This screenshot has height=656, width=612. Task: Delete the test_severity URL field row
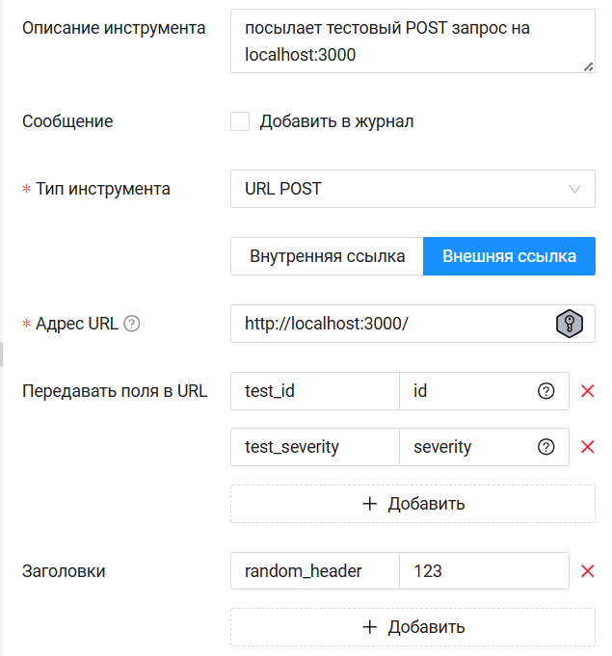(x=587, y=447)
